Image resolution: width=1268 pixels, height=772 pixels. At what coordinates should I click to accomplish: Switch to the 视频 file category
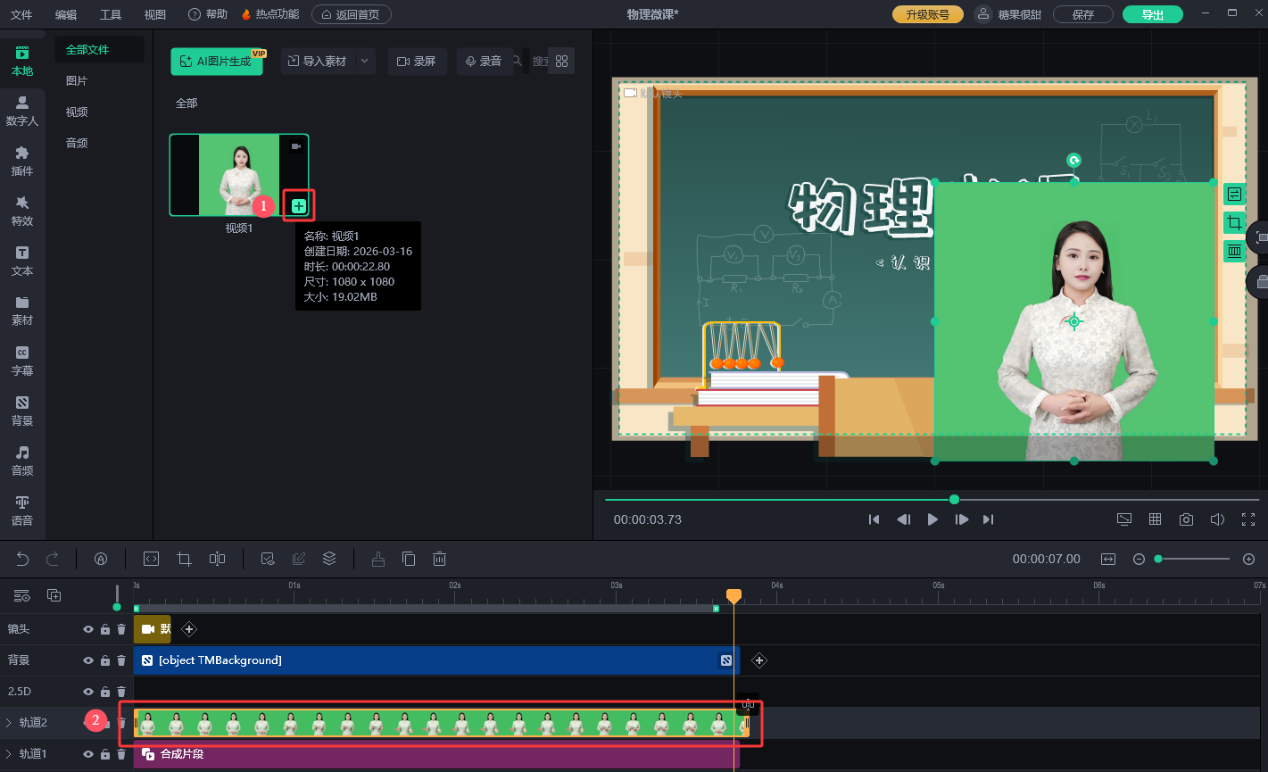77,112
